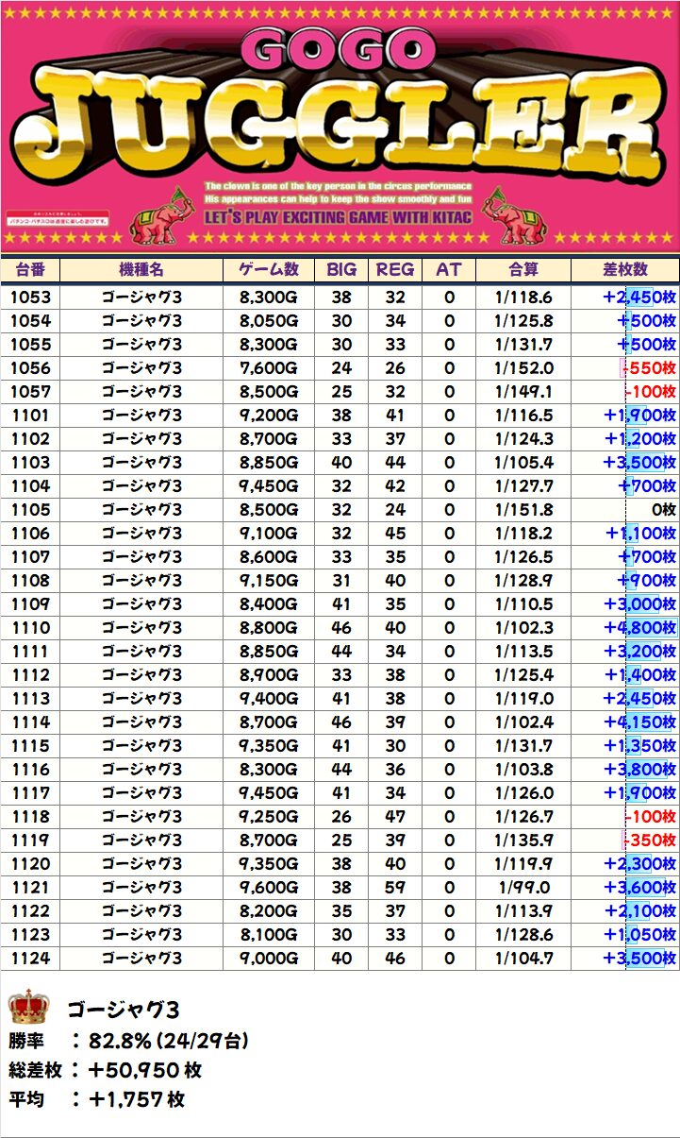Click the 平均 +1,757枚 summary line
Viewport: 680px width, 1138px height.
[97, 1099]
